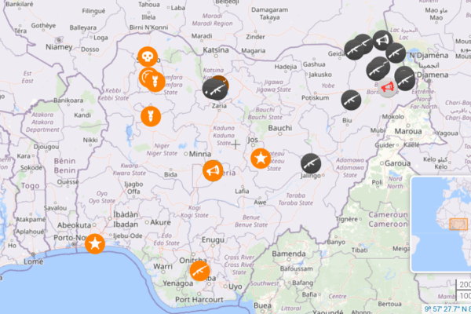
Task: Select the orange star marker at Lagos coast
Action: (x=95, y=243)
